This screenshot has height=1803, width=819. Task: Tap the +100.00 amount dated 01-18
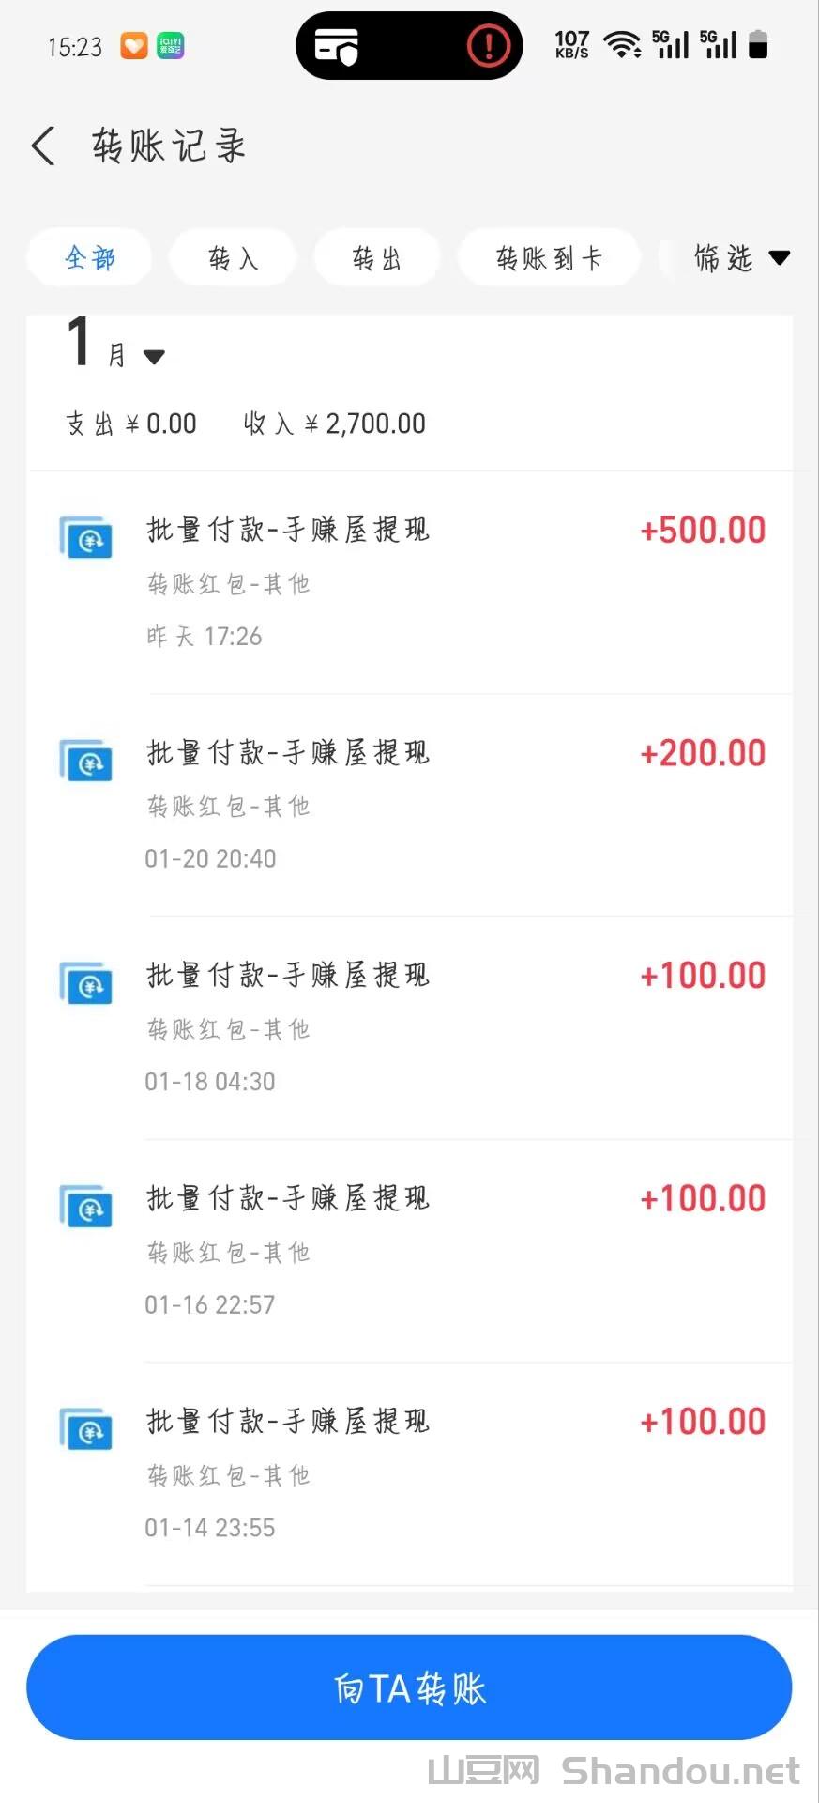[703, 976]
